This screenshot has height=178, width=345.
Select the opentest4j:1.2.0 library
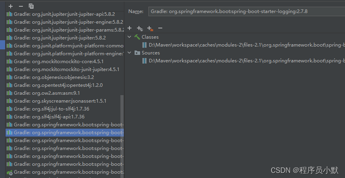(65, 85)
